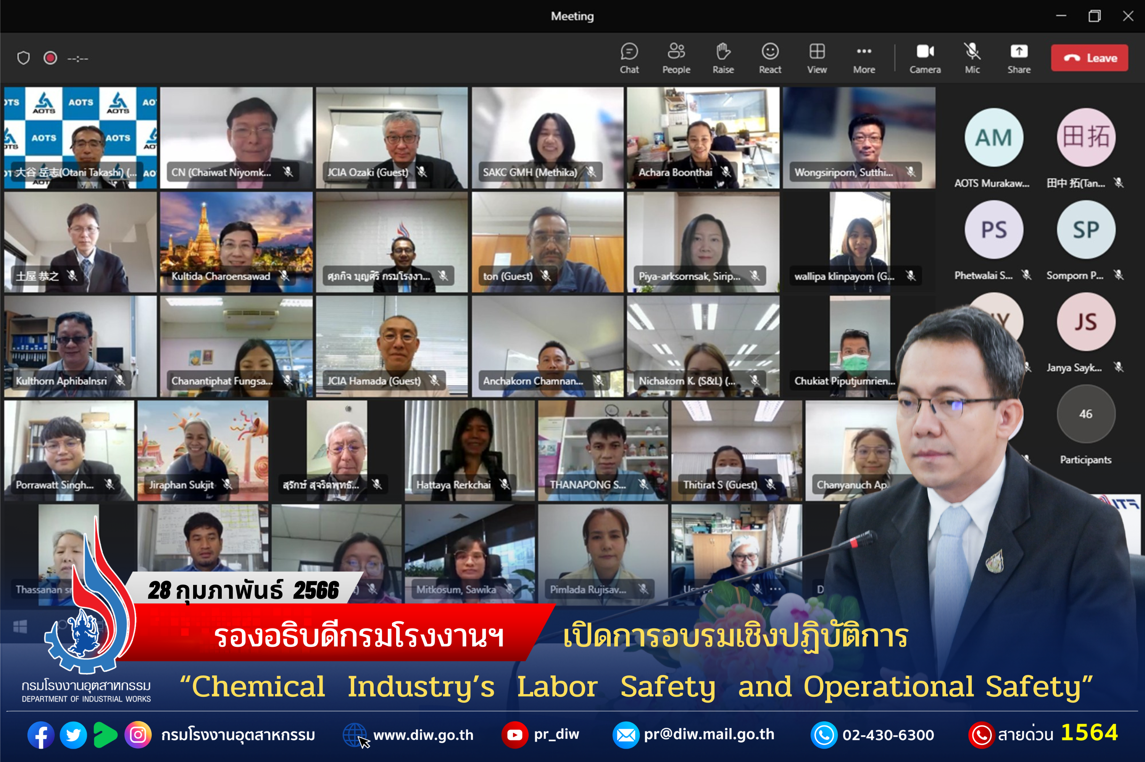Click the red recording indicator

(50, 58)
